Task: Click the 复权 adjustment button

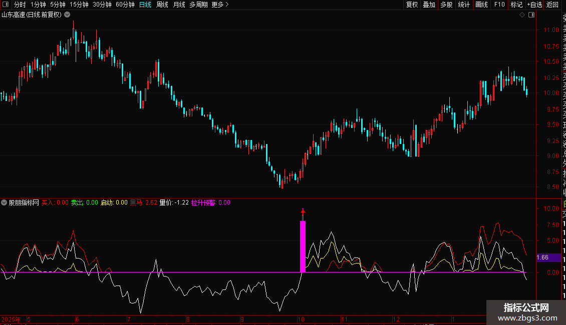Action: (412, 5)
